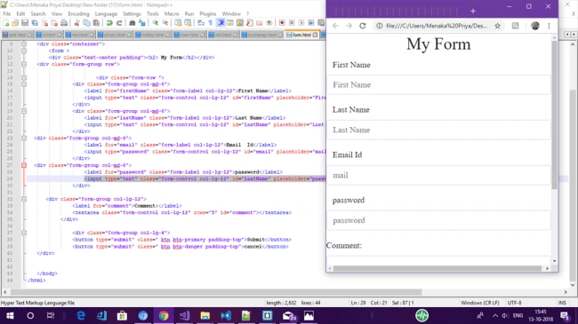Open the File menu
578x324 pixels.
point(6,13)
